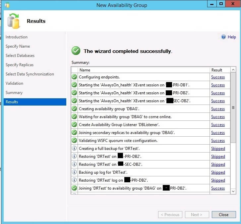Screen dimensions: 241x224
Task: Go to the Validation page
Action: click(14, 83)
